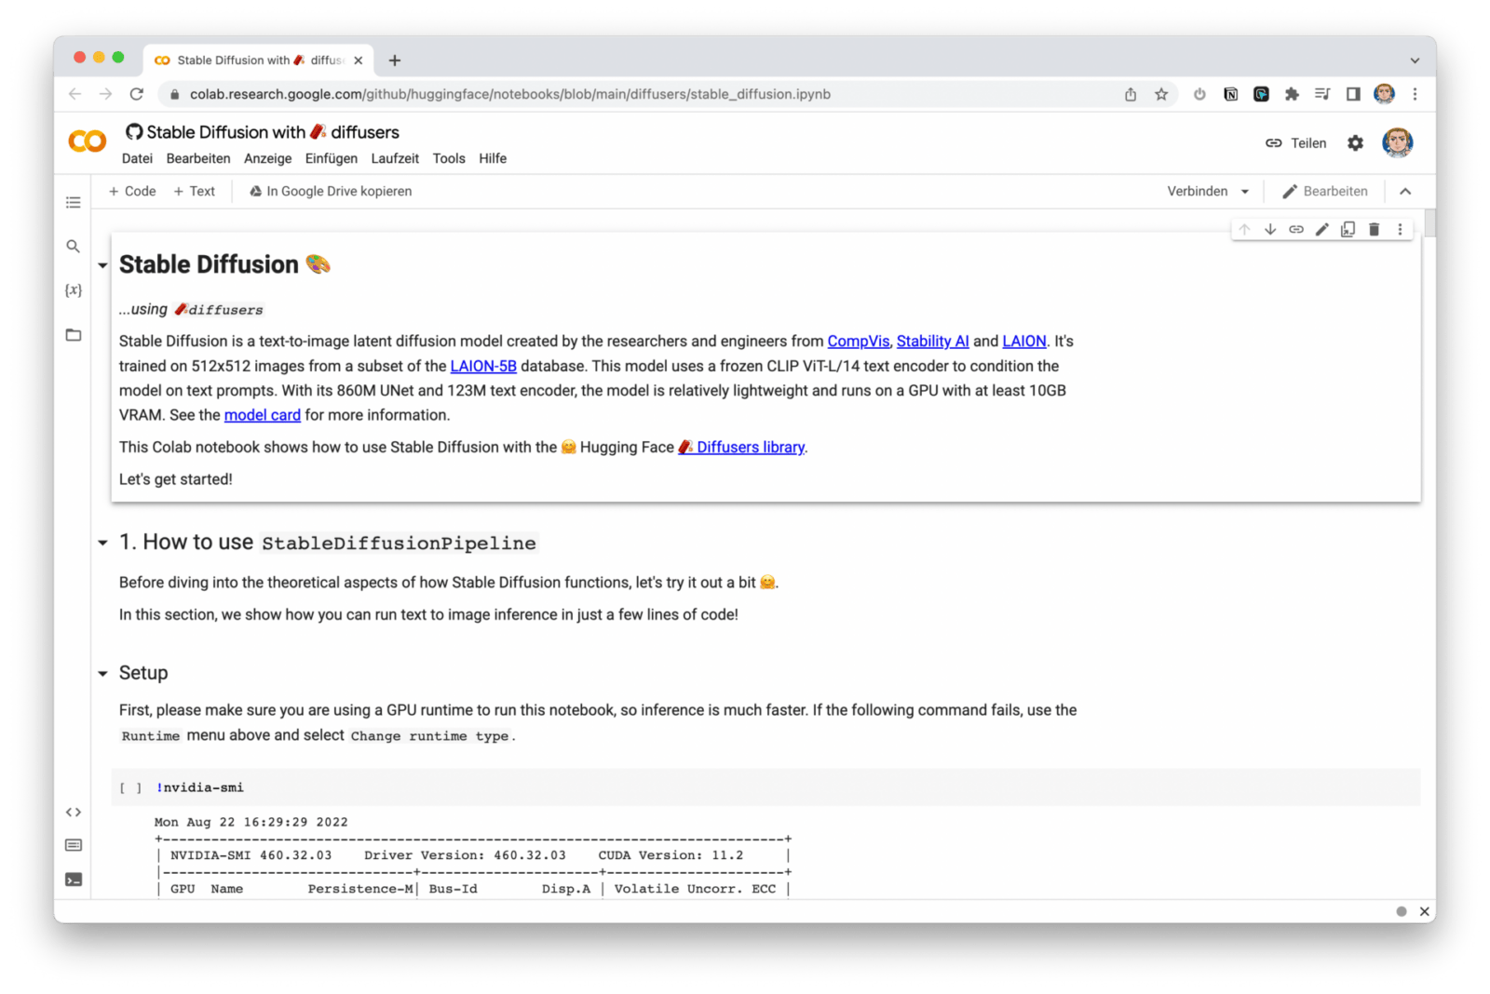Open the Einfügen menu
Viewport: 1490px width, 994px height.
[x=332, y=159]
